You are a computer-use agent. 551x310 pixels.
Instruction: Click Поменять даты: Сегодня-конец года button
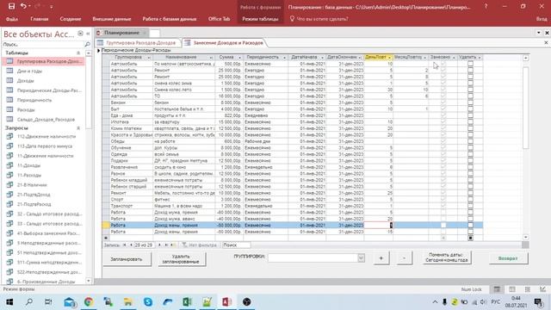pyautogui.click(x=446, y=257)
